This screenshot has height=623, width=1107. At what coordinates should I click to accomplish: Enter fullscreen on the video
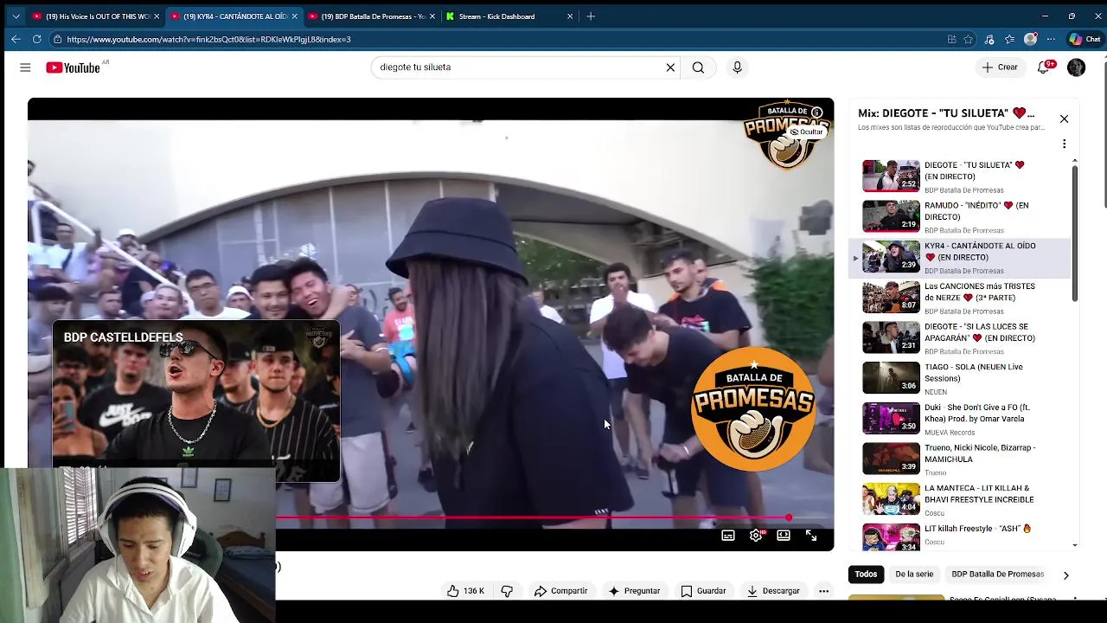click(x=811, y=536)
